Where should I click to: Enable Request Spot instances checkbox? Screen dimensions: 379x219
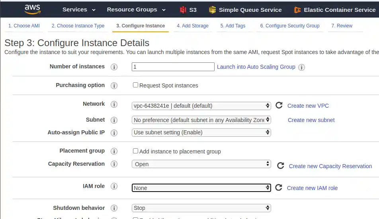135,85
